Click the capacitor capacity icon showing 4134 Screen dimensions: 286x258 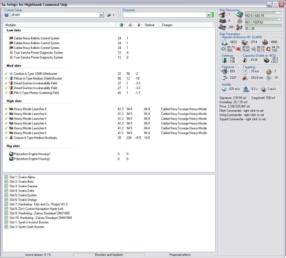click(245, 60)
